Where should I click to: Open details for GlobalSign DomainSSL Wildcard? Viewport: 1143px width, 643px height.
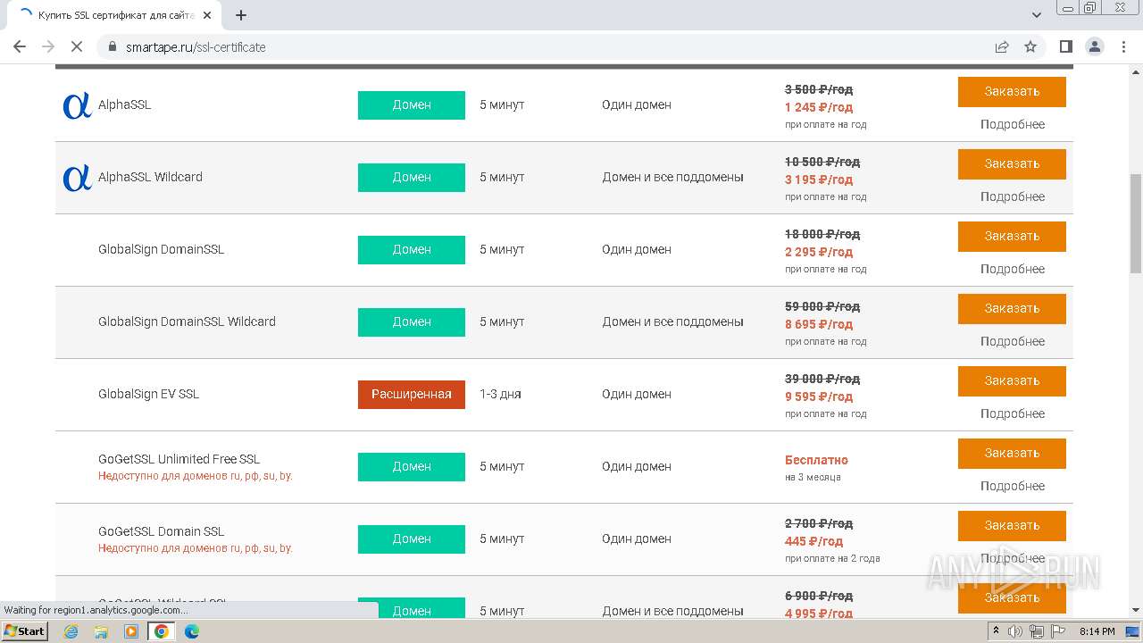coord(1013,341)
